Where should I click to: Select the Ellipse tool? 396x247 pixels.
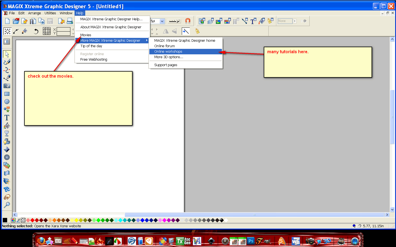7,102
